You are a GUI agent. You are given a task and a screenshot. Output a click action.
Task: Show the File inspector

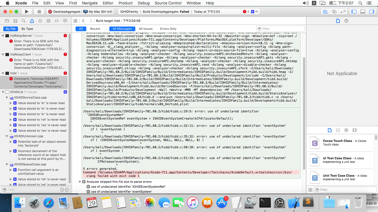pyautogui.click(x=338, y=21)
